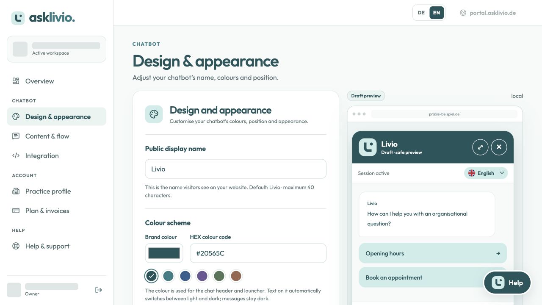
Task: Switch interface language to DE
Action: (421, 13)
